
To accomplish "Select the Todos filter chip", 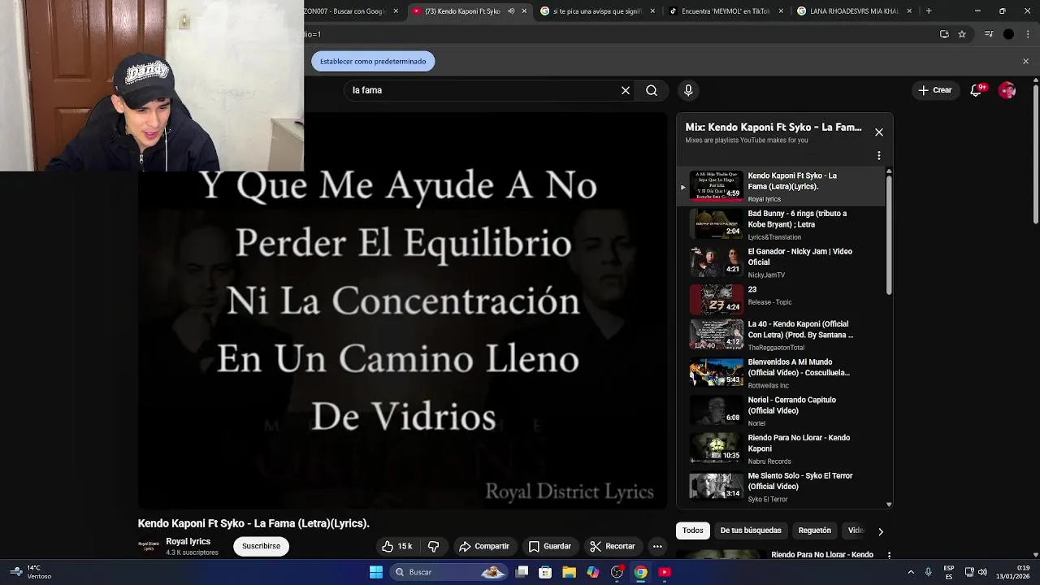I will [693, 531].
